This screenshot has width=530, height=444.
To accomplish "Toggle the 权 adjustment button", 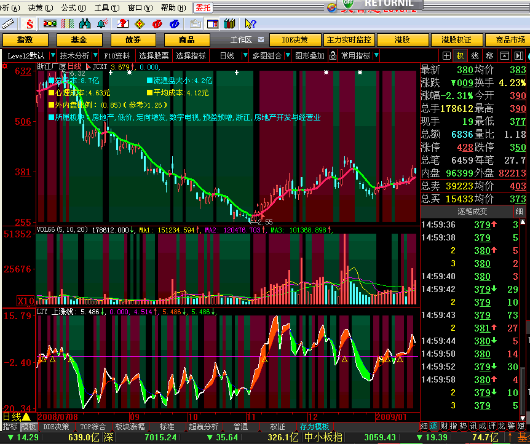I will tap(461, 56).
